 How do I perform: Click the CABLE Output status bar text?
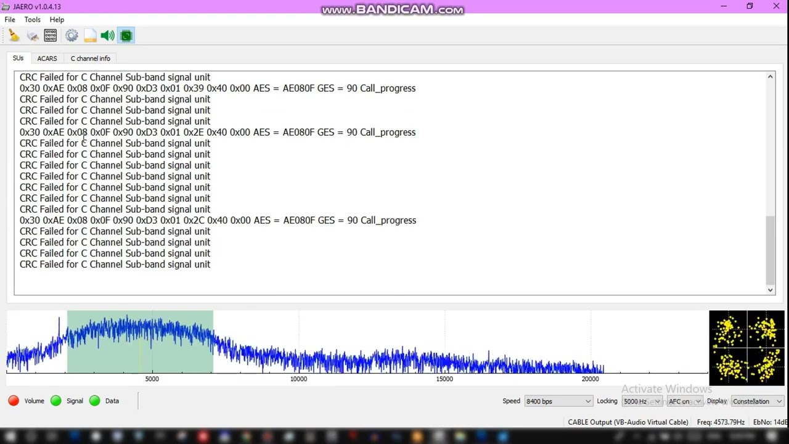(628, 422)
